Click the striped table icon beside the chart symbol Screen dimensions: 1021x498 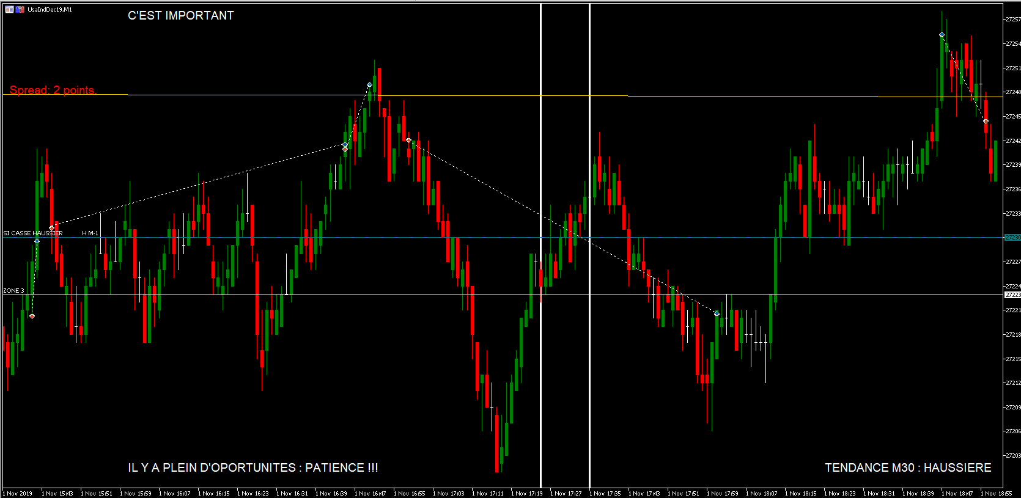(x=9, y=9)
